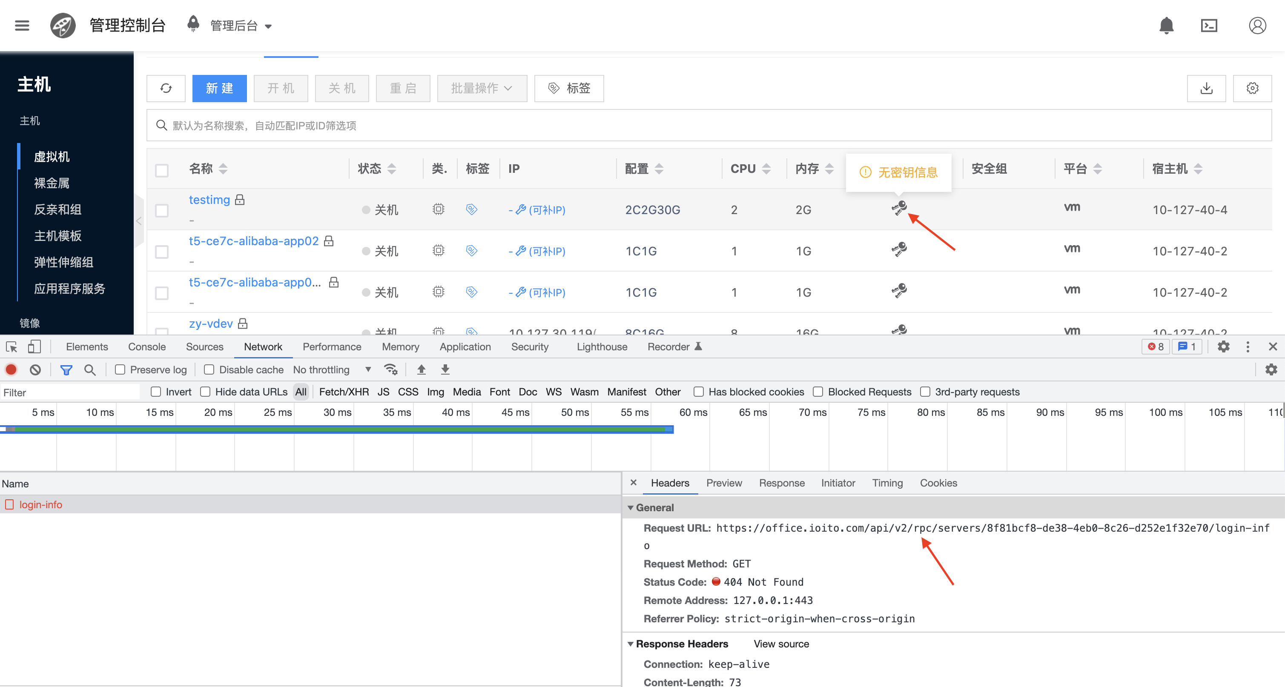Click the DevTools clear network log icon
The width and height of the screenshot is (1285, 687).
(35, 369)
